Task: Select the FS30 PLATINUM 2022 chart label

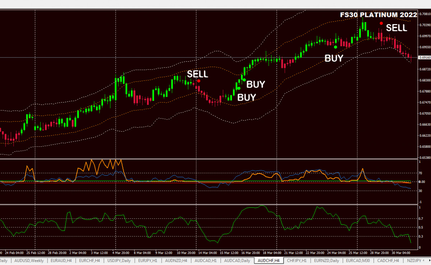Action: click(379, 15)
